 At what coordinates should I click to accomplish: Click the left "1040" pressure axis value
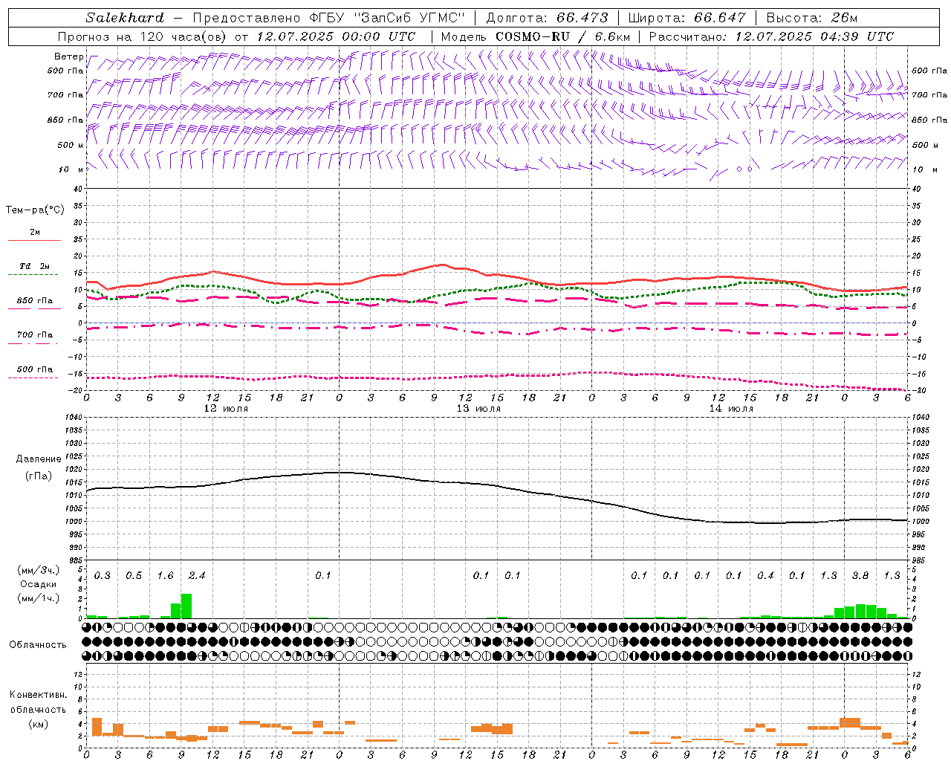point(73,417)
